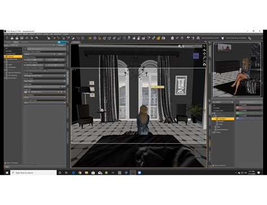Click the camera Render icon in toolbar
The image size is (267, 205).
coord(163,38)
